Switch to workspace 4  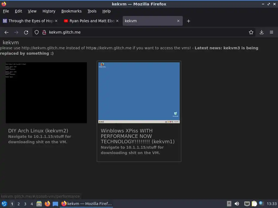click(x=32, y=204)
